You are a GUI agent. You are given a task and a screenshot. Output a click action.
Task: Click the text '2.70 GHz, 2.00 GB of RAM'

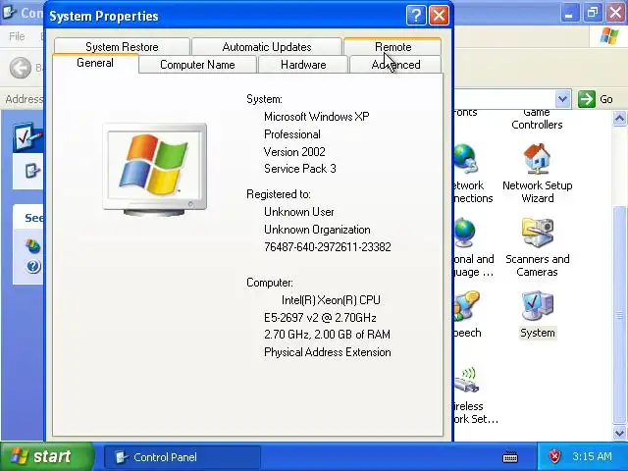[x=327, y=335]
